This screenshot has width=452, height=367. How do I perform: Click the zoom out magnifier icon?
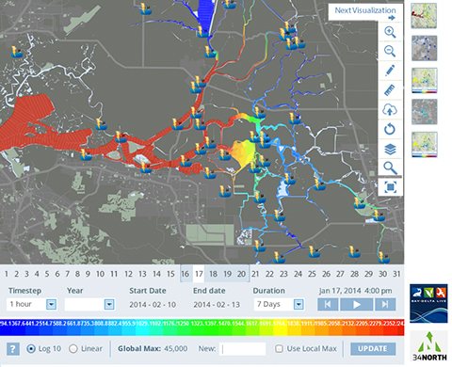(390, 51)
